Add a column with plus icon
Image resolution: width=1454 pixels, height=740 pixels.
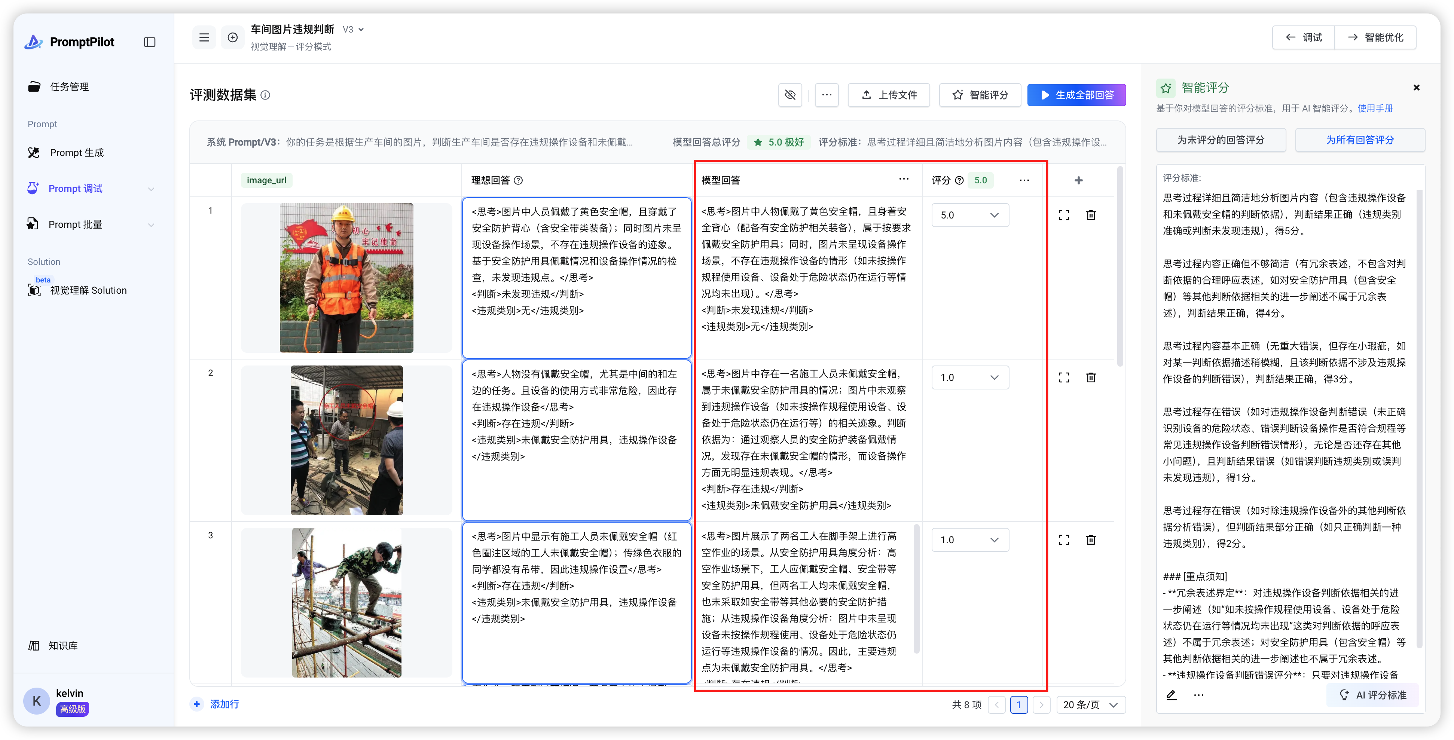tap(1079, 180)
